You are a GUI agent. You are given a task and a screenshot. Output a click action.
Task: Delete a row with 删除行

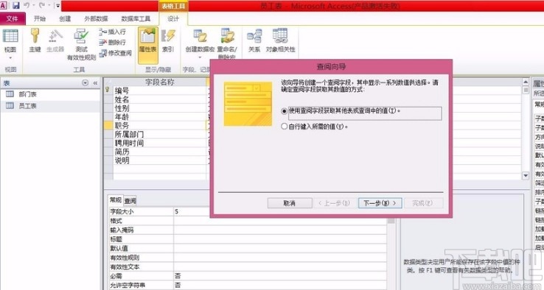tap(112, 42)
